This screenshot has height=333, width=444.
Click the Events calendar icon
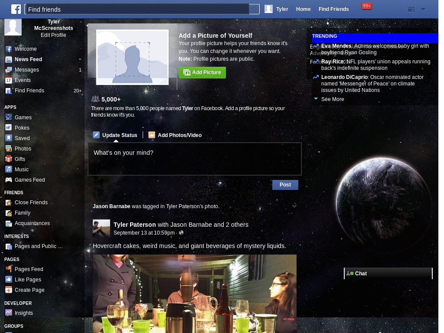(x=9, y=80)
